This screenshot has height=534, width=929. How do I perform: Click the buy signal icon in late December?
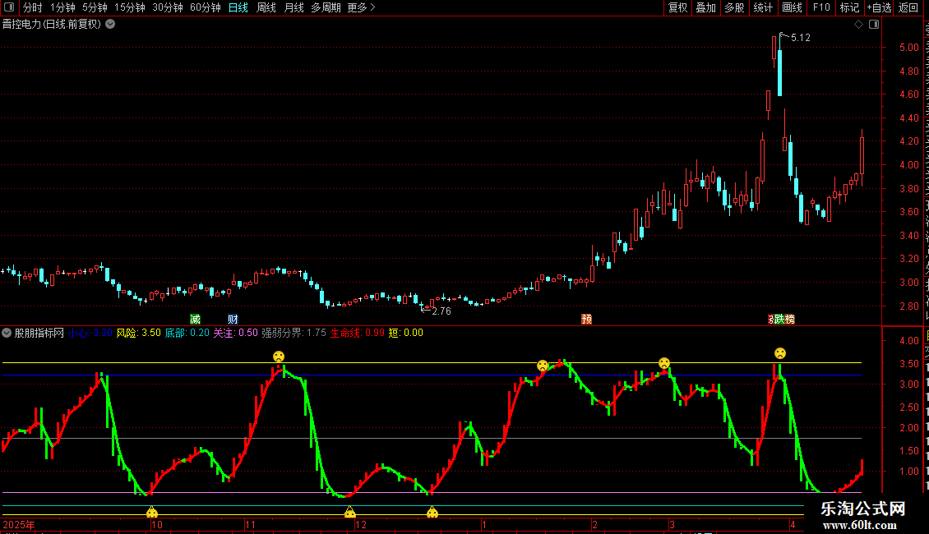click(x=432, y=512)
